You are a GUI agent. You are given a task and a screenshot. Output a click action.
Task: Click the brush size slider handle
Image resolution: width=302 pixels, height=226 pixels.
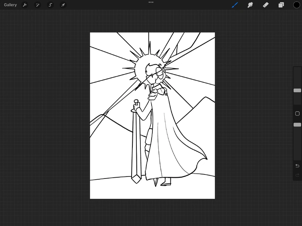pos(297,90)
